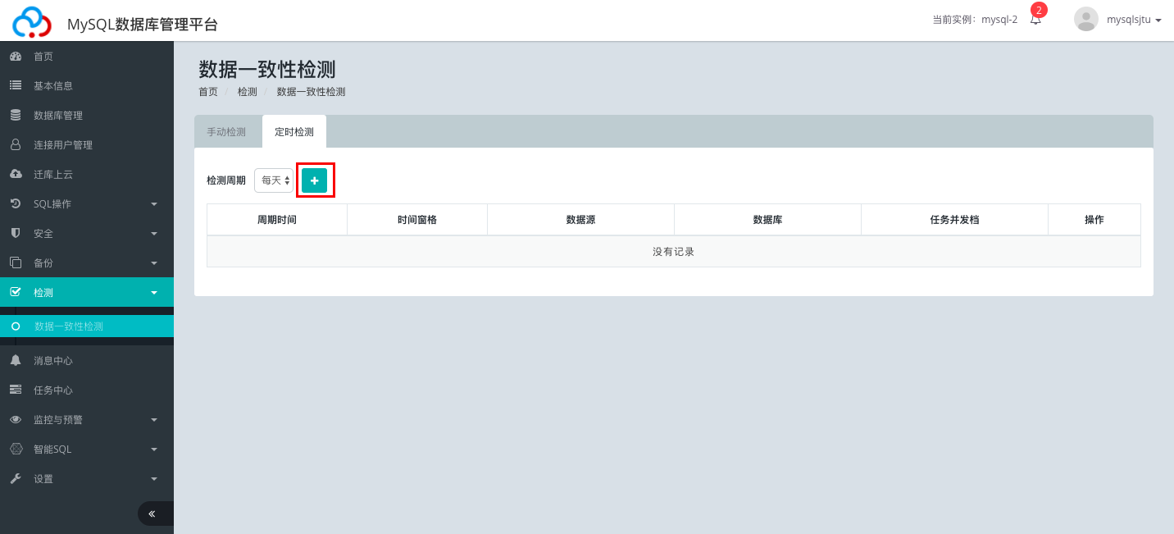This screenshot has height=534, width=1174.
Task: Click the 数据库 column header
Action: pos(767,220)
